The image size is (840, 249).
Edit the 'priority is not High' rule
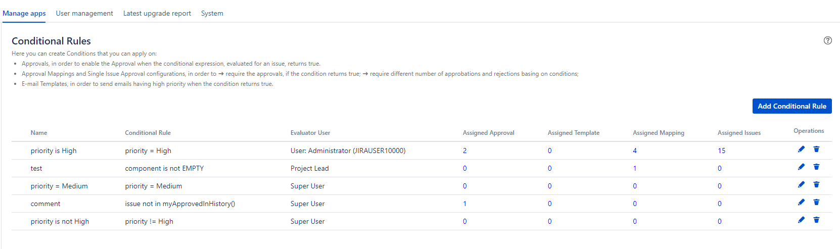[801, 220]
